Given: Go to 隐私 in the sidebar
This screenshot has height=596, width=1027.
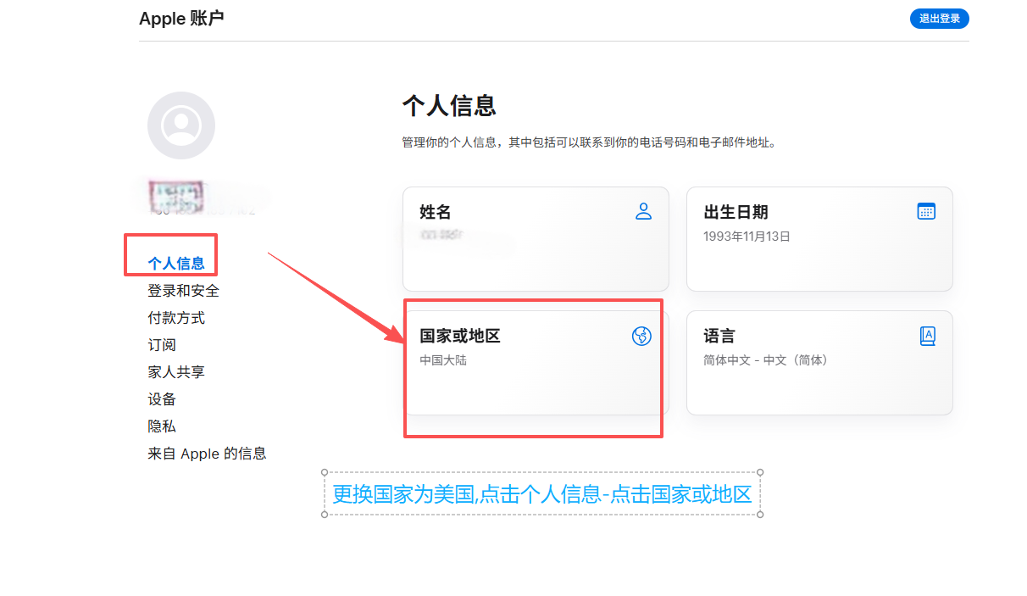Looking at the screenshot, I should point(162,426).
